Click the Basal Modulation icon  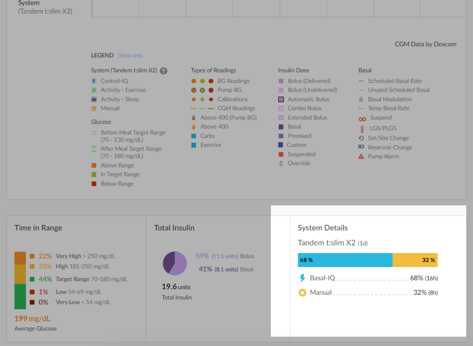(361, 100)
